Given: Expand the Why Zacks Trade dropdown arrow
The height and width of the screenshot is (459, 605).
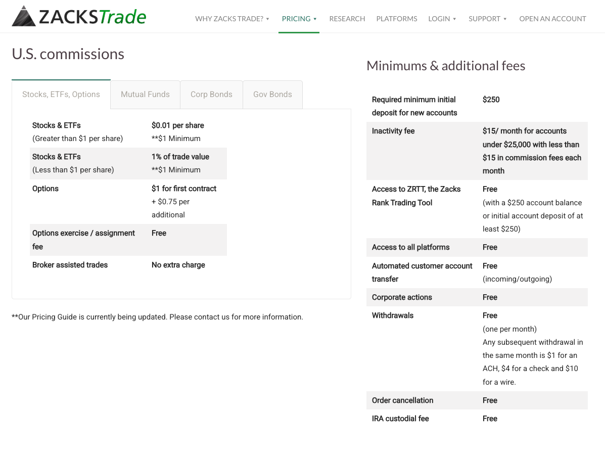Looking at the screenshot, I should (268, 19).
